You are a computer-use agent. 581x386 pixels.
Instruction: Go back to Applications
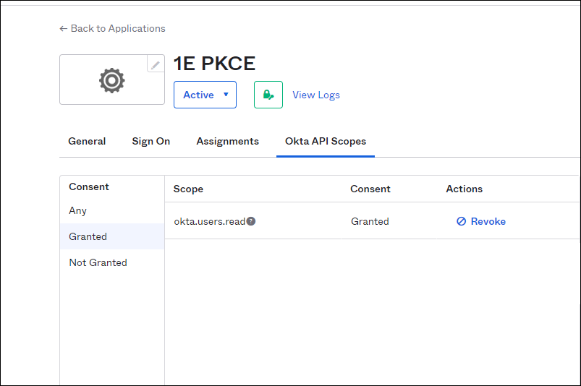tap(112, 28)
